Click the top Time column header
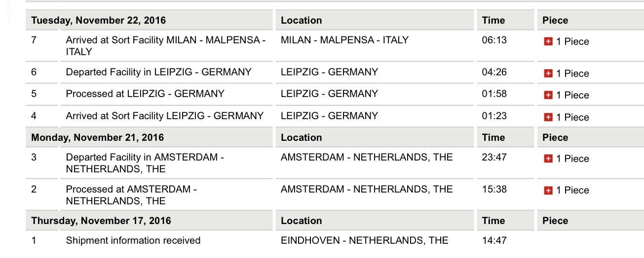 493,21
